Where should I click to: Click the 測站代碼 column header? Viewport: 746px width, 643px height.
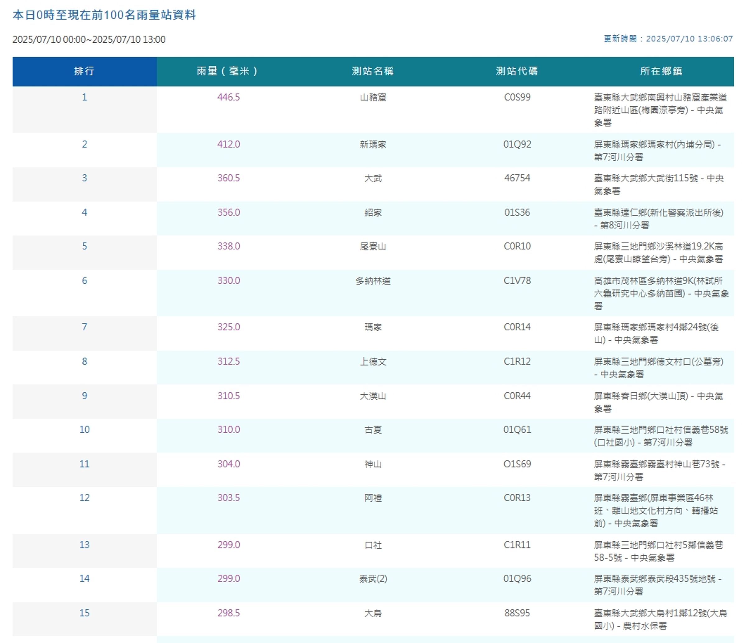[x=517, y=71]
